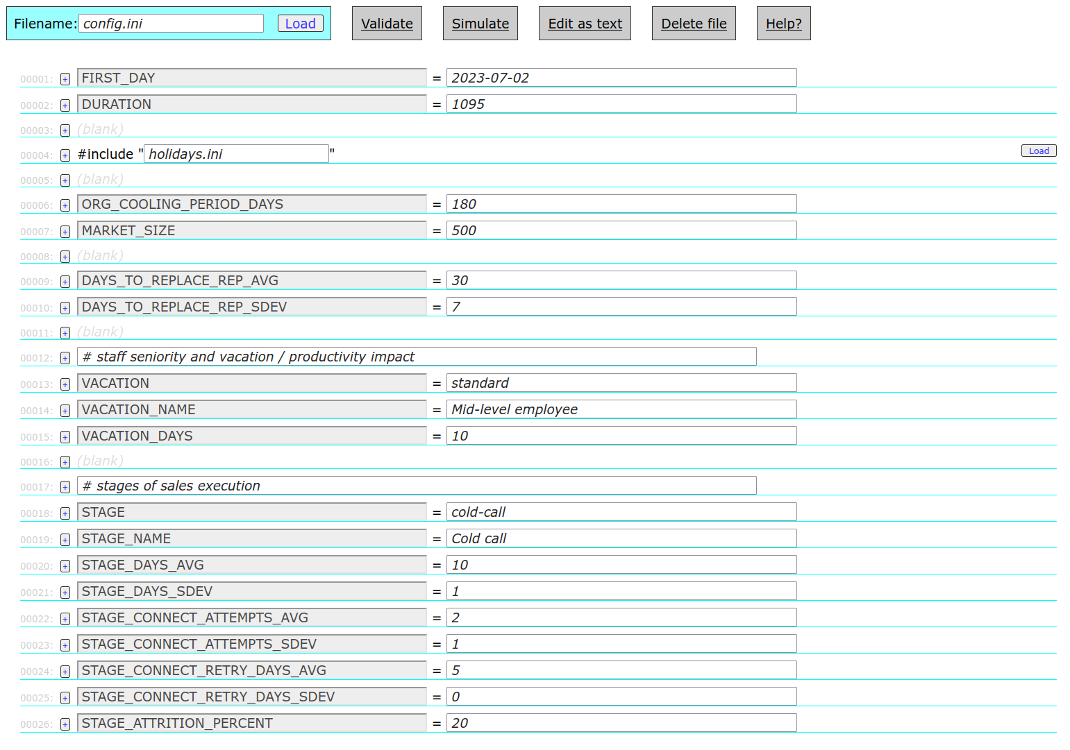Click the plus icon beside DAYS_TO_REPLACE_REP_AVG
Screen dimensions: 1070x750
tap(65, 282)
